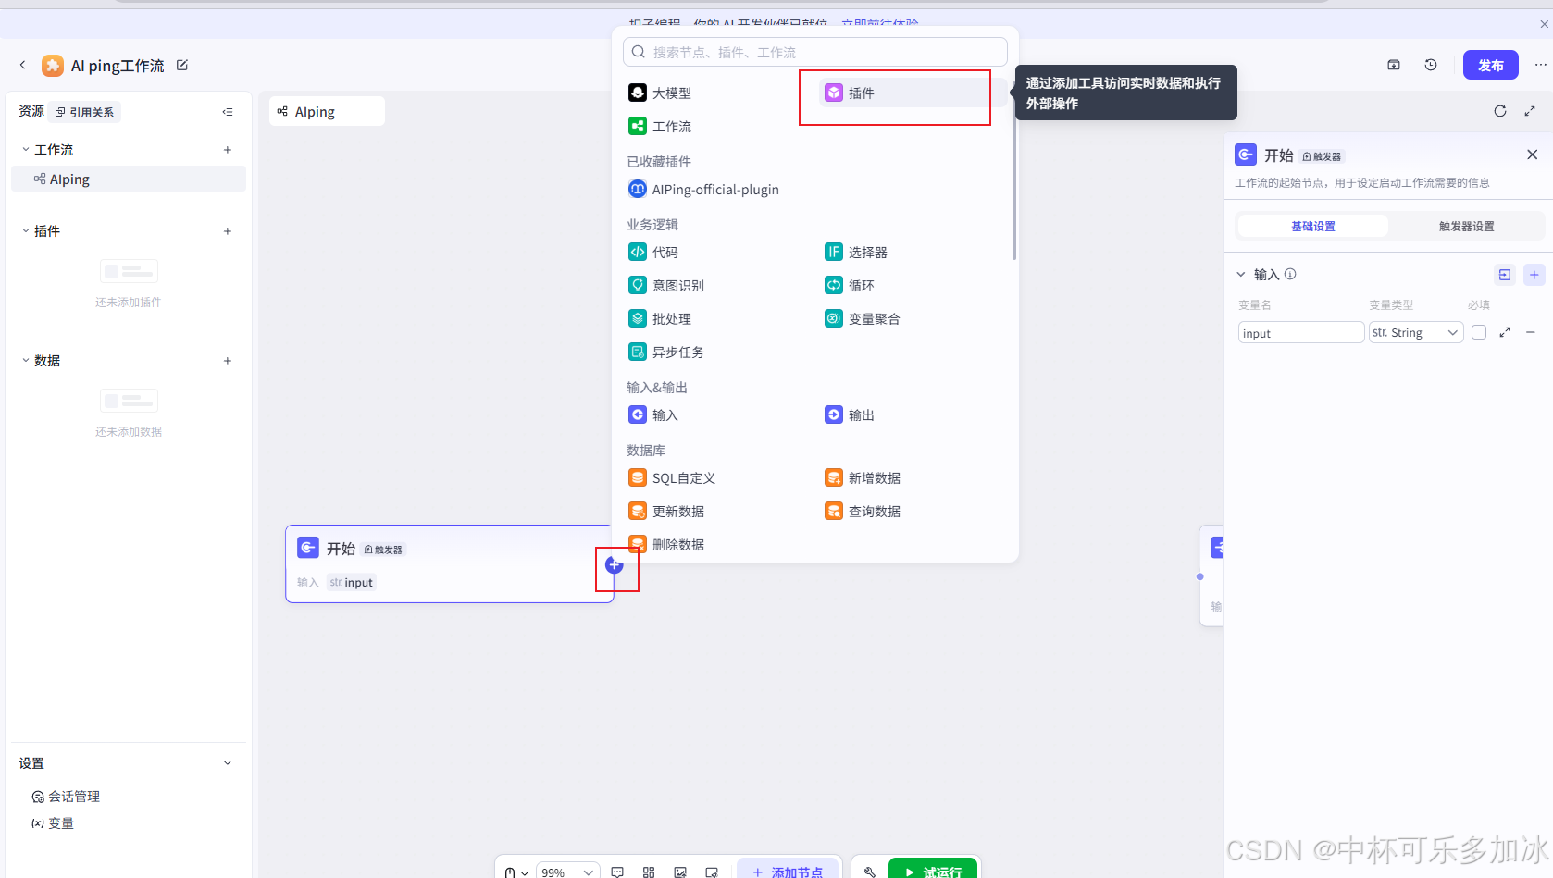Select the 异步任务 node
Screen dimensions: 1553x878
pos(666,352)
